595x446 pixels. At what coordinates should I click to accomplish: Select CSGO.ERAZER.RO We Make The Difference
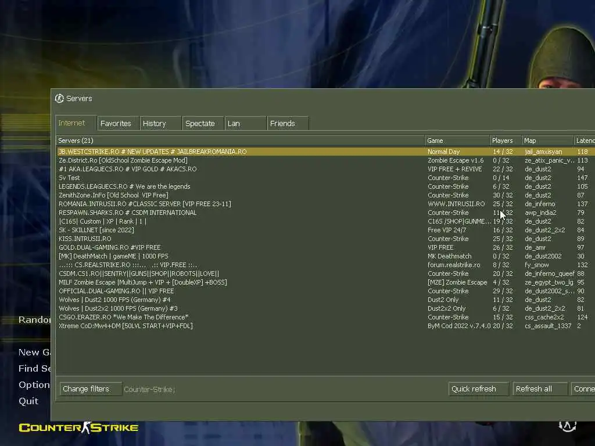325,318
